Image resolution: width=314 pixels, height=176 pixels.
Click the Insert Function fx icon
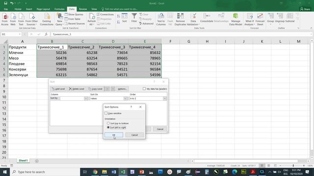pos(46,34)
